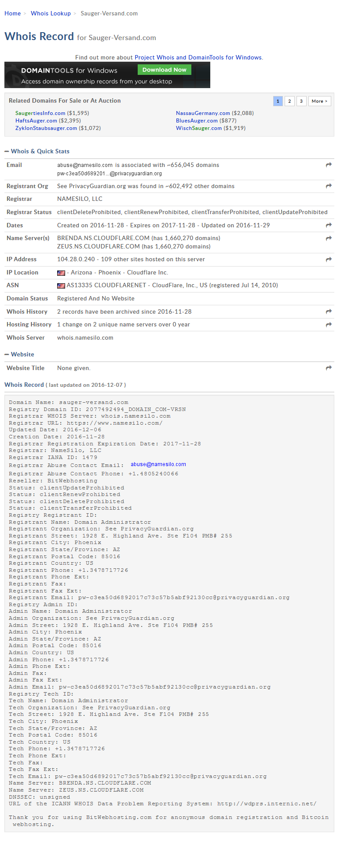Screen dimensions: 344x841
Task: Open share arrow in IP Address row
Action: click(329, 259)
